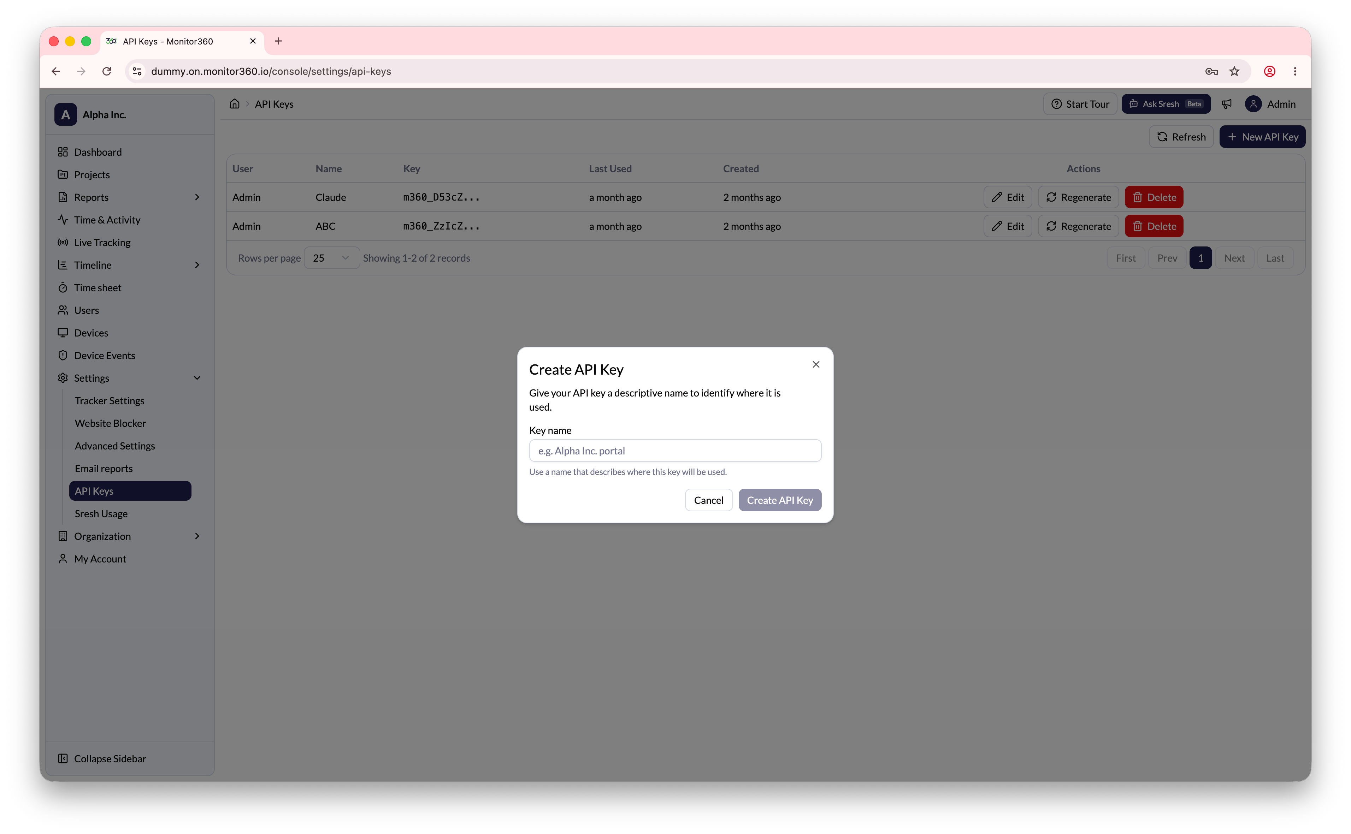Screen dimensions: 1351x834
Task: Collapse the Settings menu chevron
Action: (x=197, y=378)
